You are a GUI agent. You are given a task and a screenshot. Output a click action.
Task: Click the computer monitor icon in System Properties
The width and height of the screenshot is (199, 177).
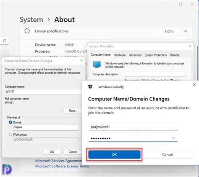[x=97, y=65]
